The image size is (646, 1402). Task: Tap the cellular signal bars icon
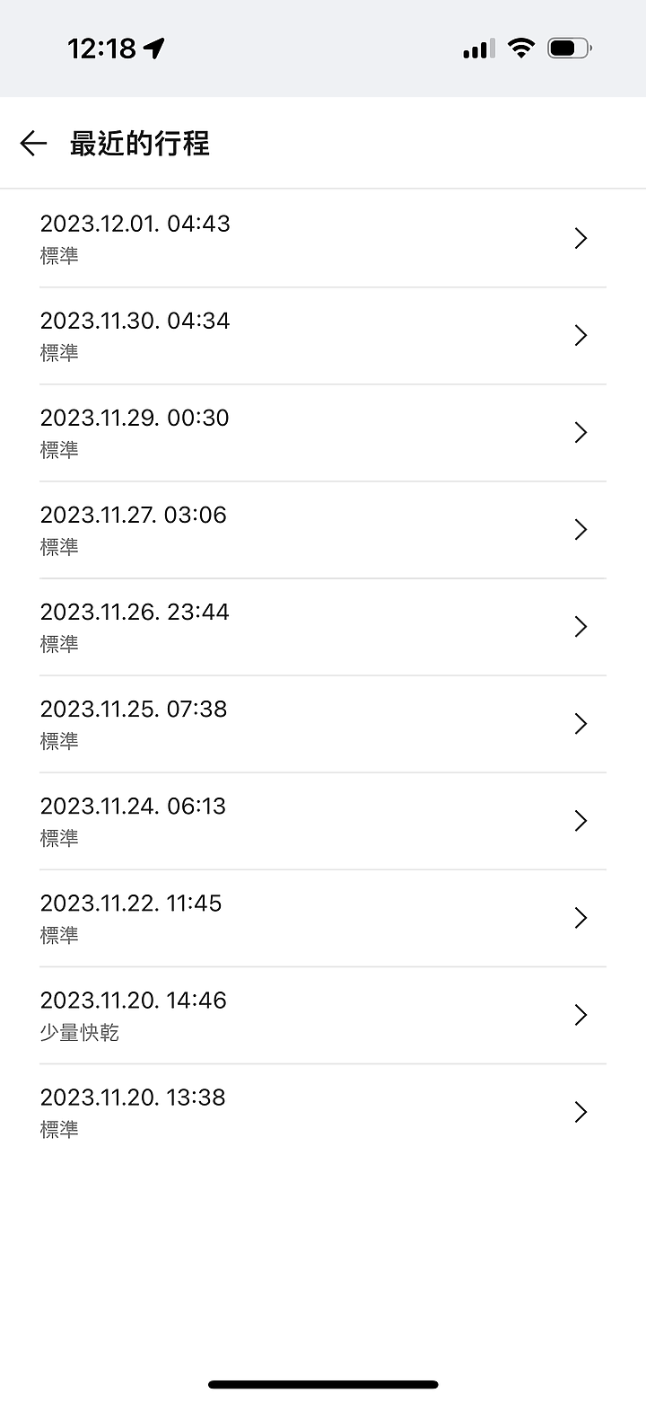478,49
